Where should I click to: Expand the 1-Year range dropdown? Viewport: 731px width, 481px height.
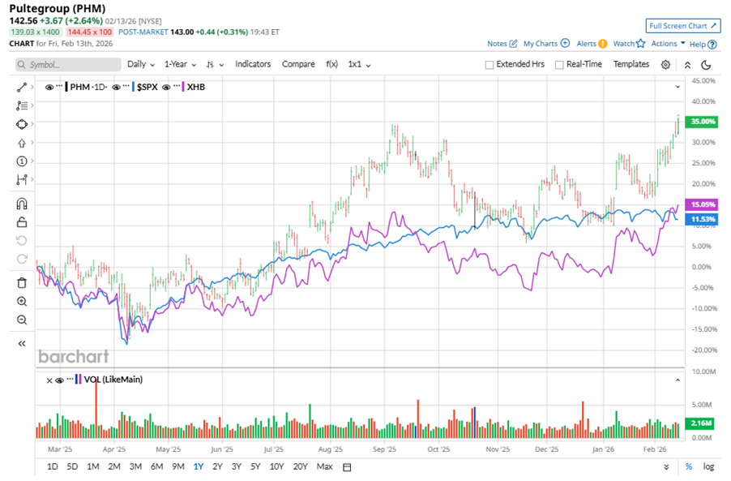click(x=175, y=64)
